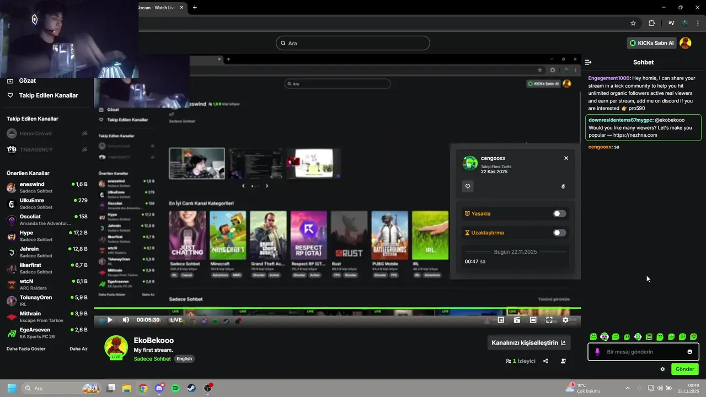Open EgeArseven channel in sidebar
The height and width of the screenshot is (397, 706).
[47, 333]
